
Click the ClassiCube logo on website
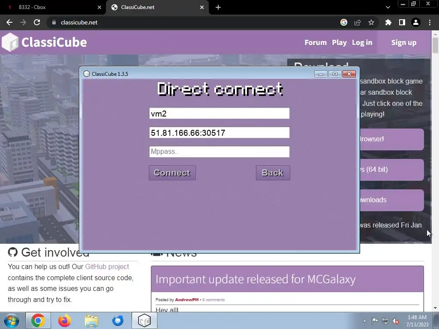[44, 42]
